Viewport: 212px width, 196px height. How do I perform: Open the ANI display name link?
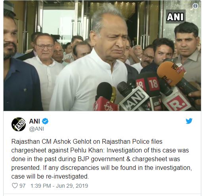click(x=34, y=121)
